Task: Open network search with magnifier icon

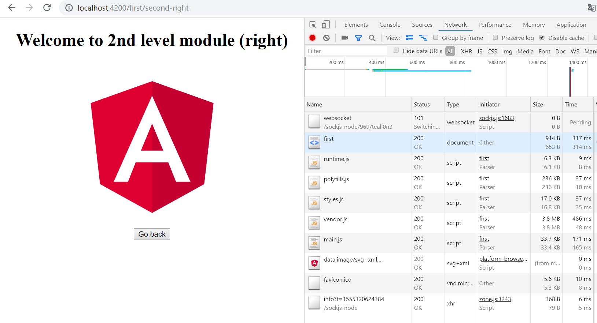Action: (372, 38)
